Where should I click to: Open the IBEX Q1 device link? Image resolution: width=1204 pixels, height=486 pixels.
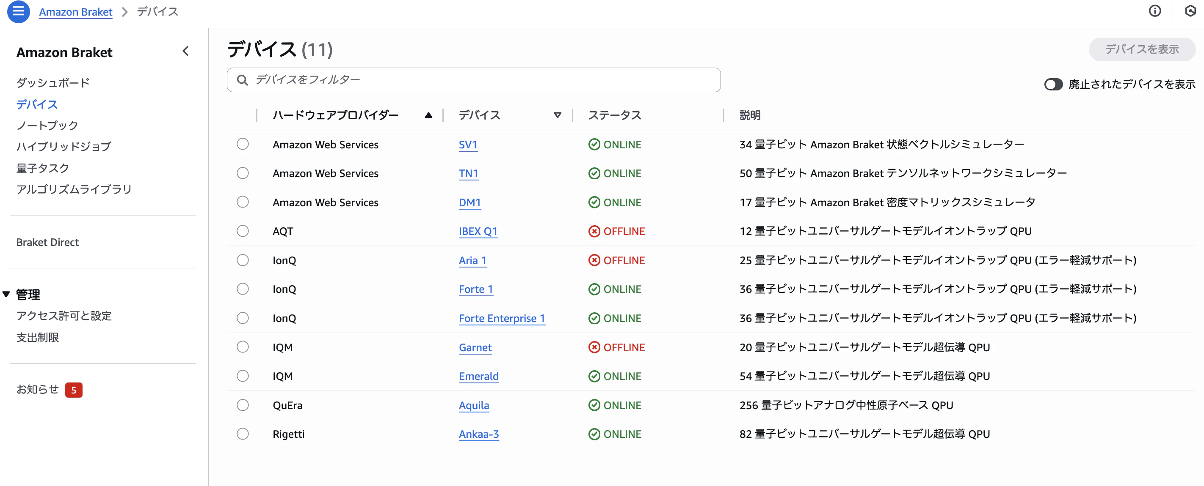(478, 231)
